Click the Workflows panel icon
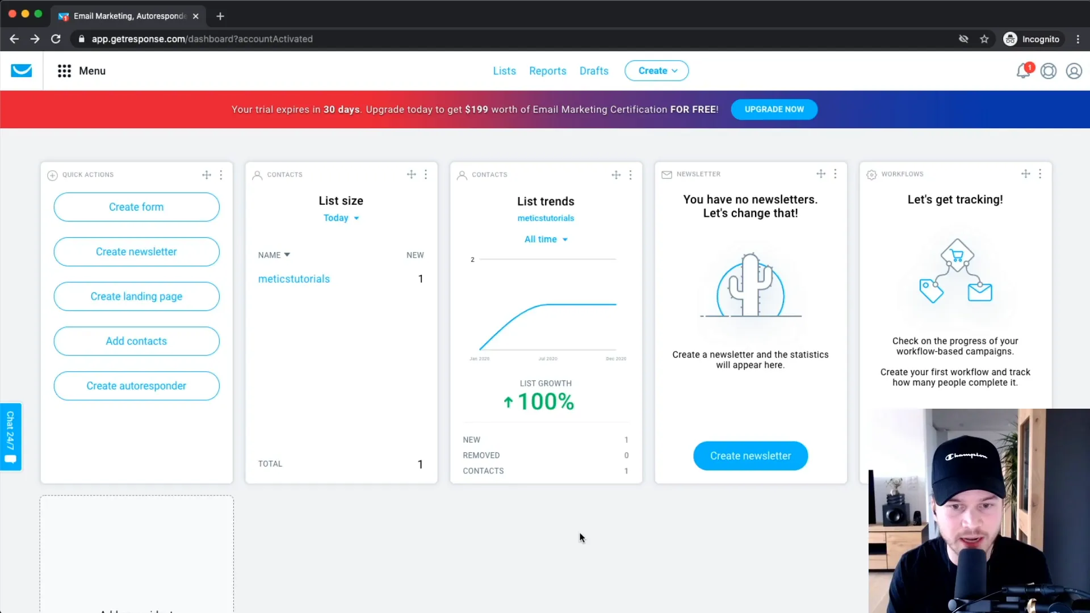This screenshot has height=613, width=1090. click(871, 174)
